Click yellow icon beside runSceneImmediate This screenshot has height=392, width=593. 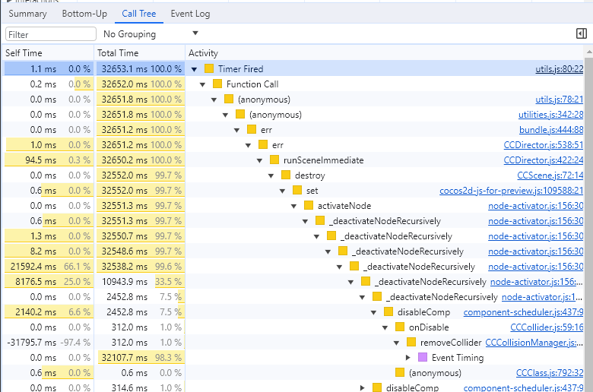(x=274, y=160)
